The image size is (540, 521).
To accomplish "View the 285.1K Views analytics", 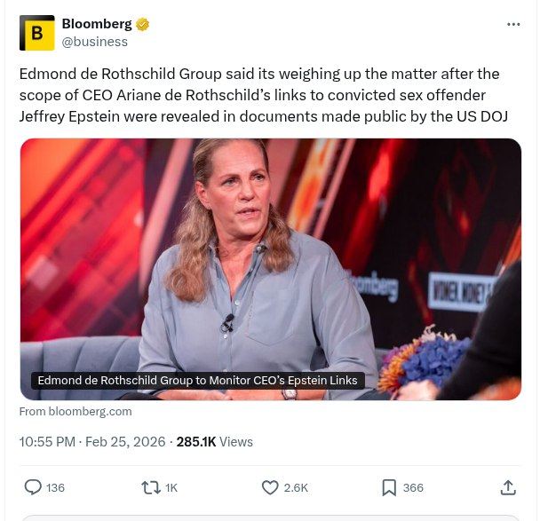I will (215, 441).
